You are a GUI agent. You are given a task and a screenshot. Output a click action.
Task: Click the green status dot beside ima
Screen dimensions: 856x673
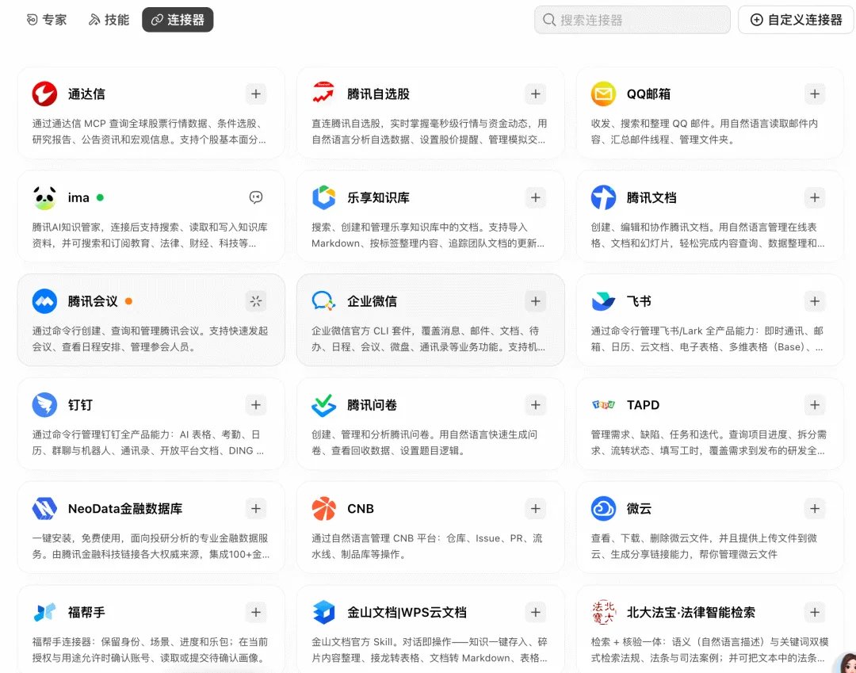tap(100, 197)
